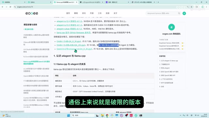
Task: Open the green user avatar in header
Action: click(184, 13)
